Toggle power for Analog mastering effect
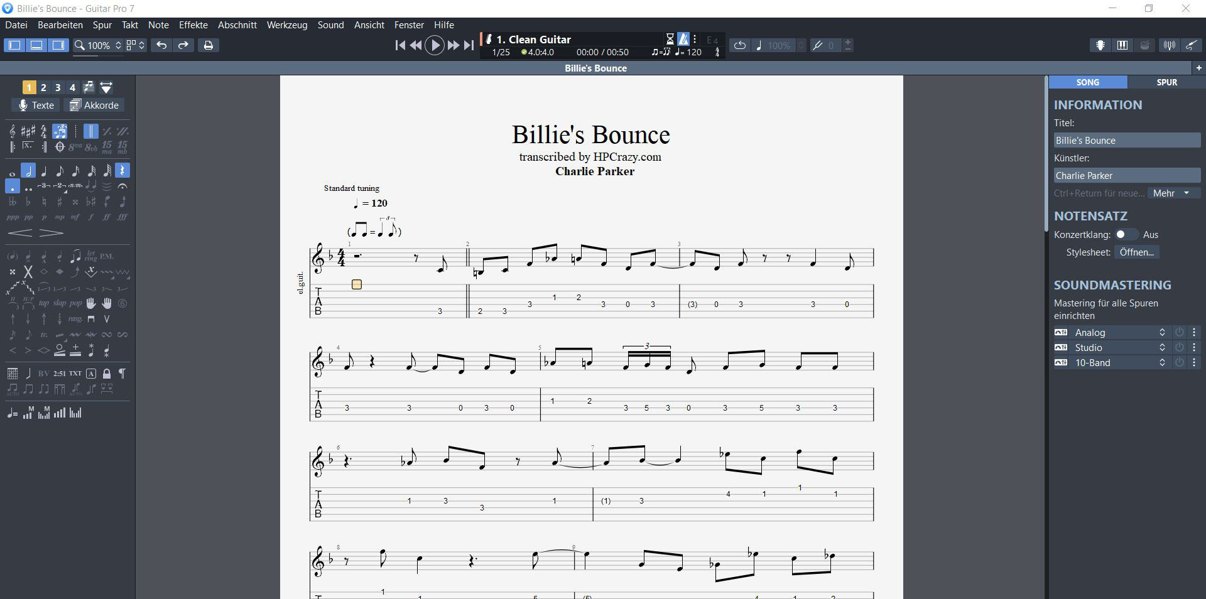The image size is (1206, 599). coord(1180,332)
